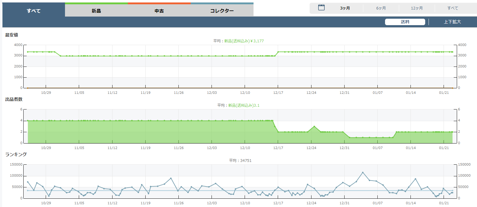
Task: Select the 12ヶ月 time range
Action: 417,8
